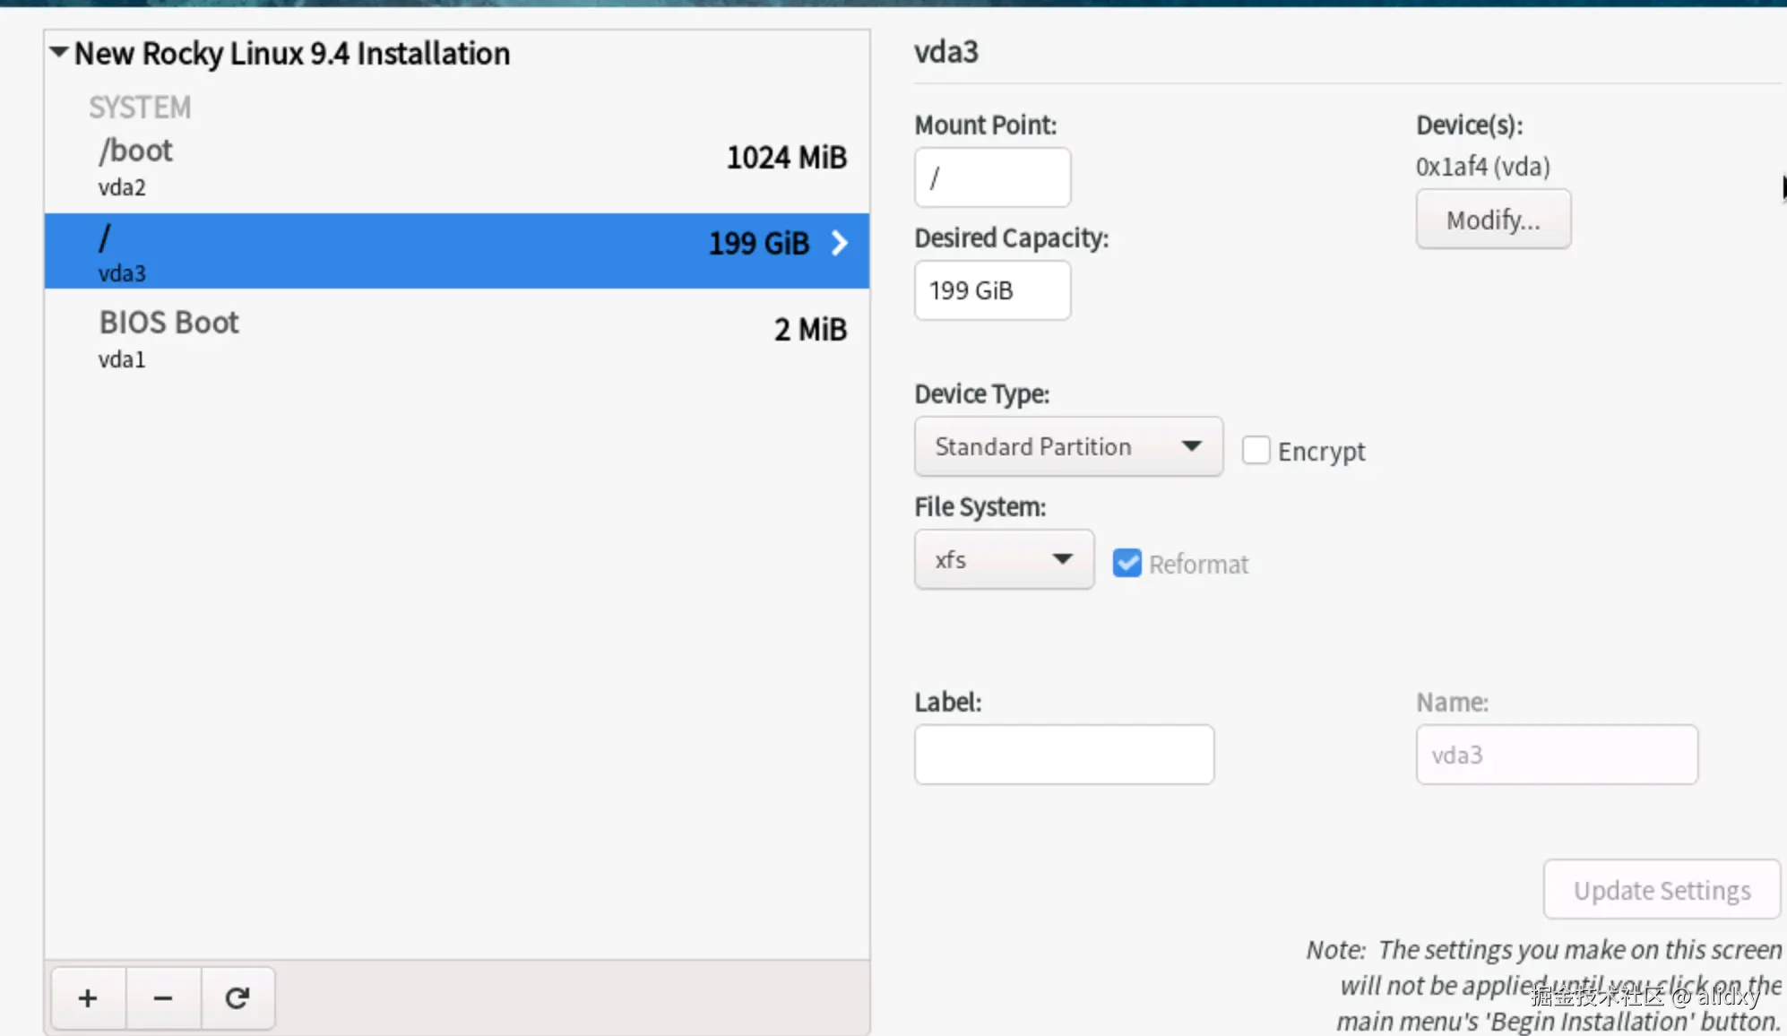
Task: Uncheck the Reformat checkbox
Action: pyautogui.click(x=1127, y=563)
